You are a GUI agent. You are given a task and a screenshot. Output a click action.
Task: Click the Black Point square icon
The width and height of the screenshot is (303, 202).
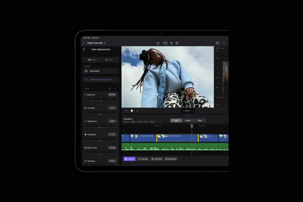[86, 148]
